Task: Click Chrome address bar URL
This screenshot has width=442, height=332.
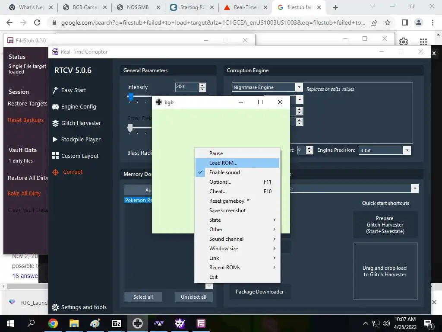Action: pos(213,22)
